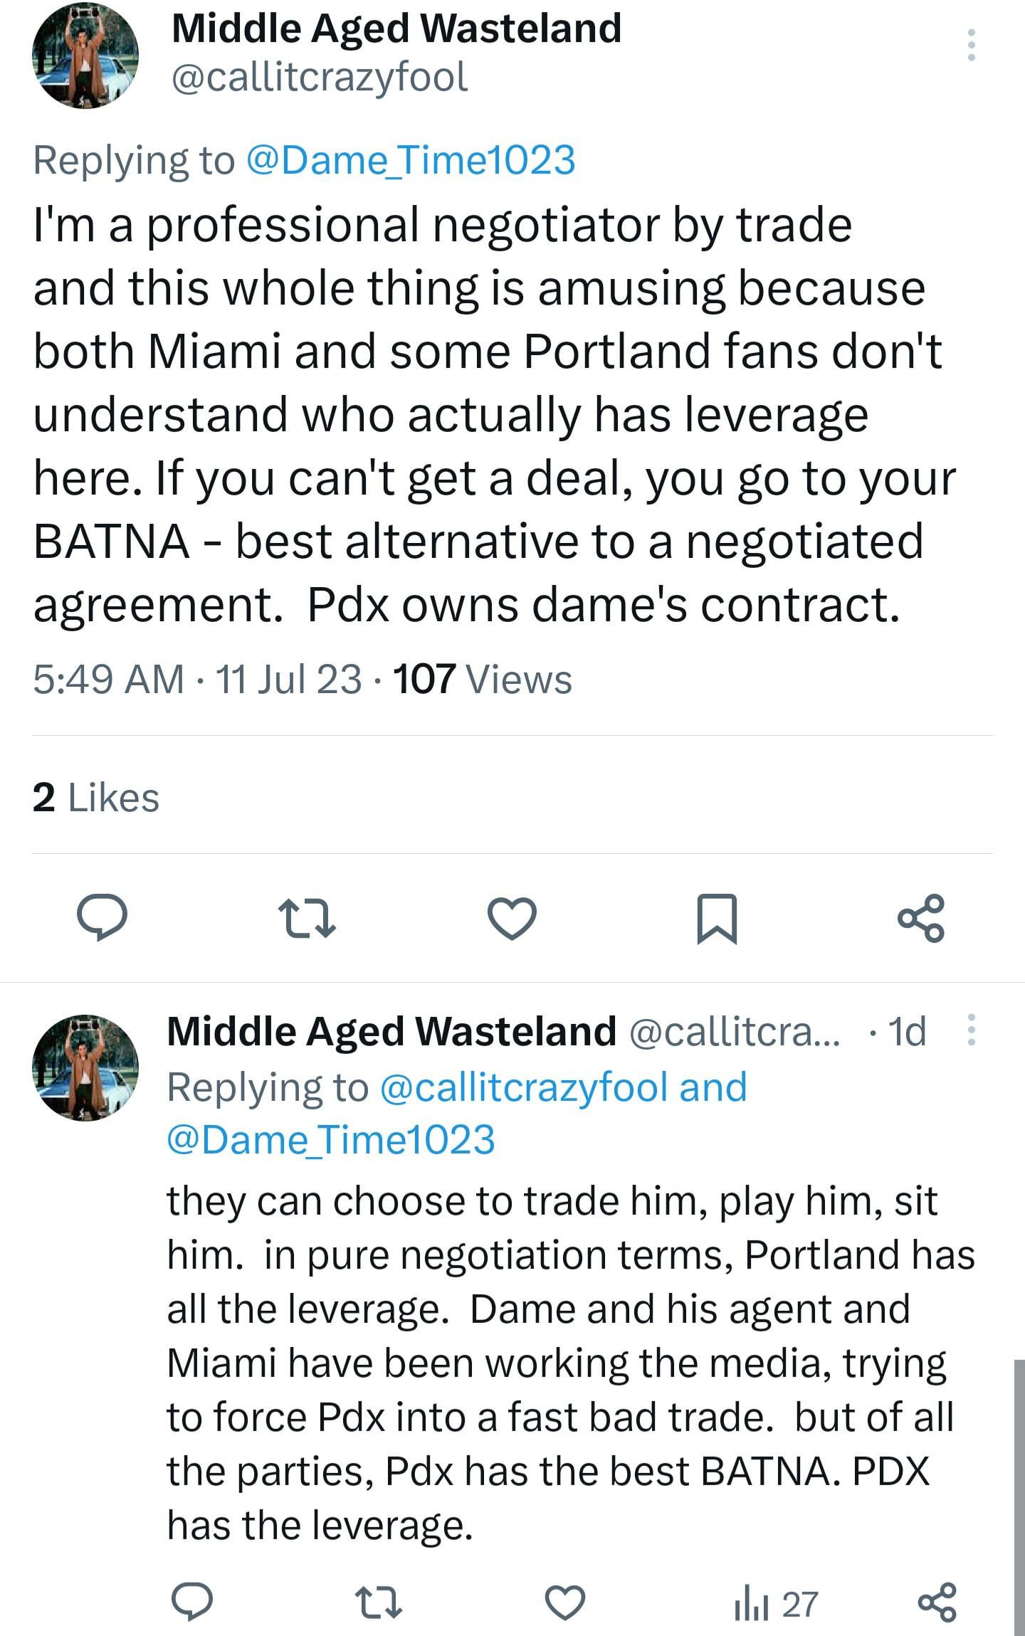The width and height of the screenshot is (1025, 1636).
Task: Open main tweet author profile picture
Action: pyautogui.click(x=85, y=56)
